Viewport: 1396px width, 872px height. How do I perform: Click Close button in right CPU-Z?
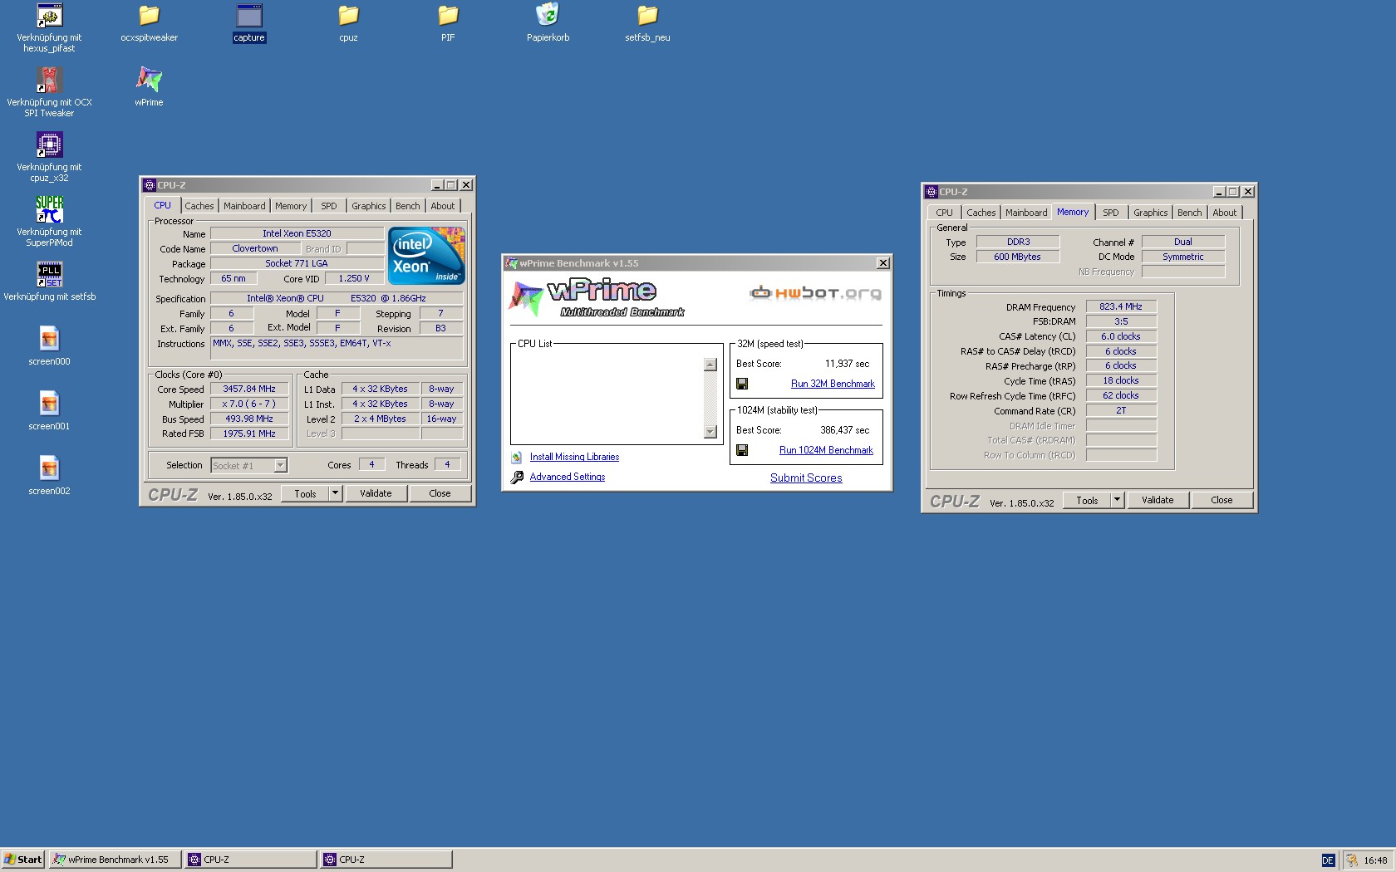tap(1222, 500)
